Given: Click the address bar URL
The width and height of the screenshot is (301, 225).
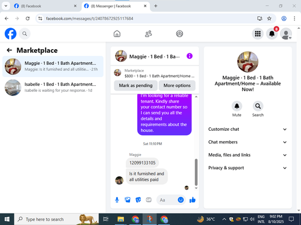Looking at the screenshot, I should 90,19.
